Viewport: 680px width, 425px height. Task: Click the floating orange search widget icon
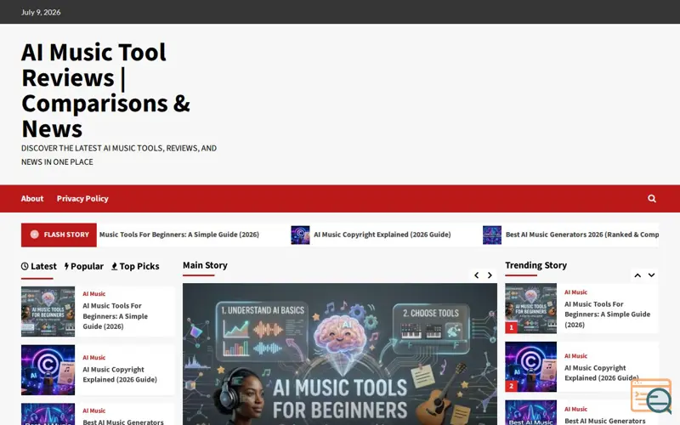pos(651,396)
